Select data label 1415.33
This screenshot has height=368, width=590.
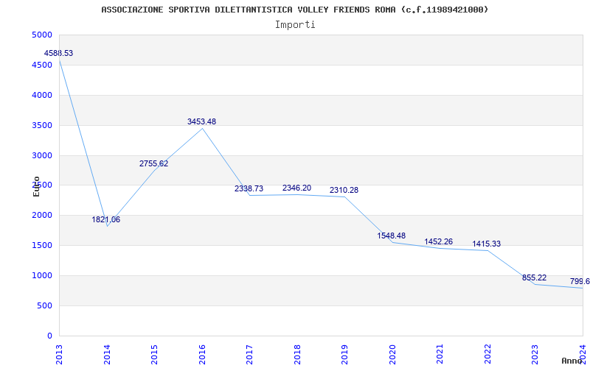click(487, 244)
